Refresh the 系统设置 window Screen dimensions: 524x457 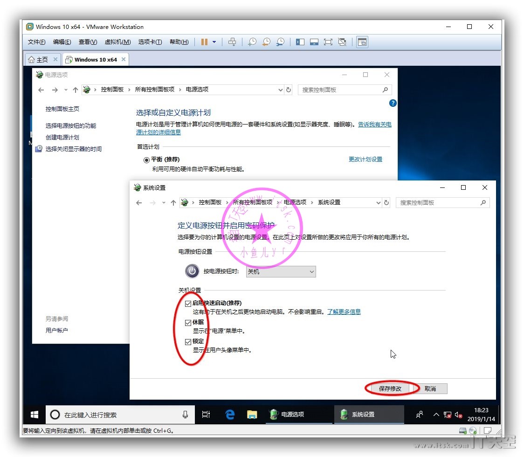(386, 202)
